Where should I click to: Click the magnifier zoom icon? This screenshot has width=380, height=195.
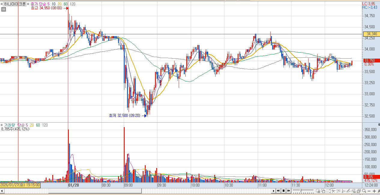tap(364, 191)
